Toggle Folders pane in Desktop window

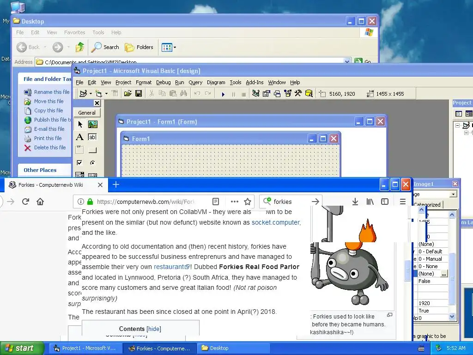tap(139, 47)
